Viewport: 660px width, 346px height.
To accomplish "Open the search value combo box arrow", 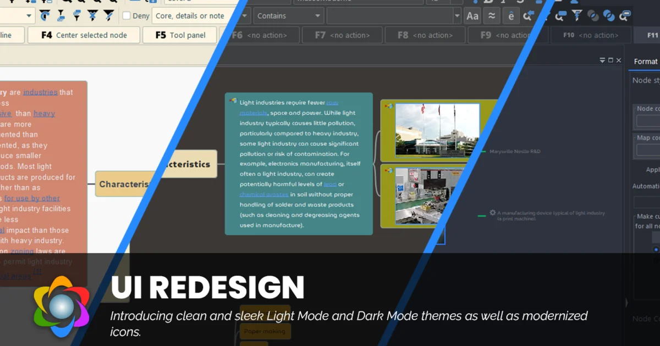I will click(x=457, y=16).
